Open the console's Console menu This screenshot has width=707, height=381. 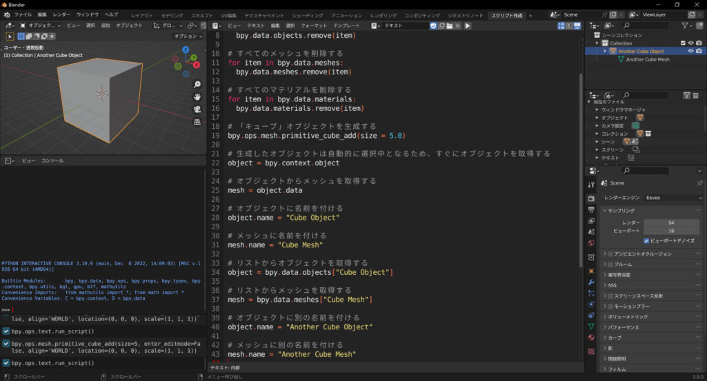[x=52, y=161]
